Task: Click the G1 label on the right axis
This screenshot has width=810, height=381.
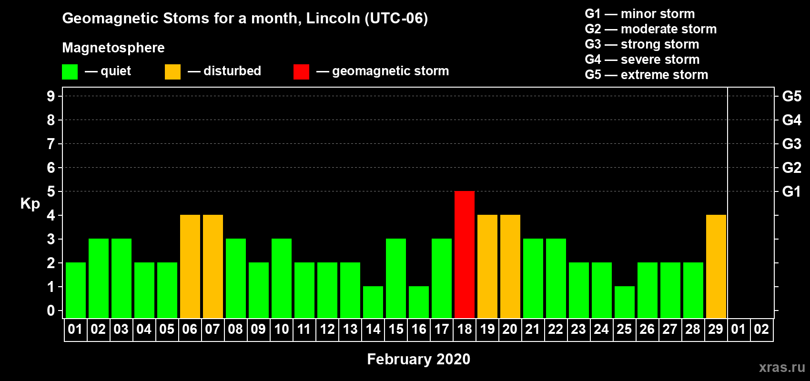Action: coord(791,191)
